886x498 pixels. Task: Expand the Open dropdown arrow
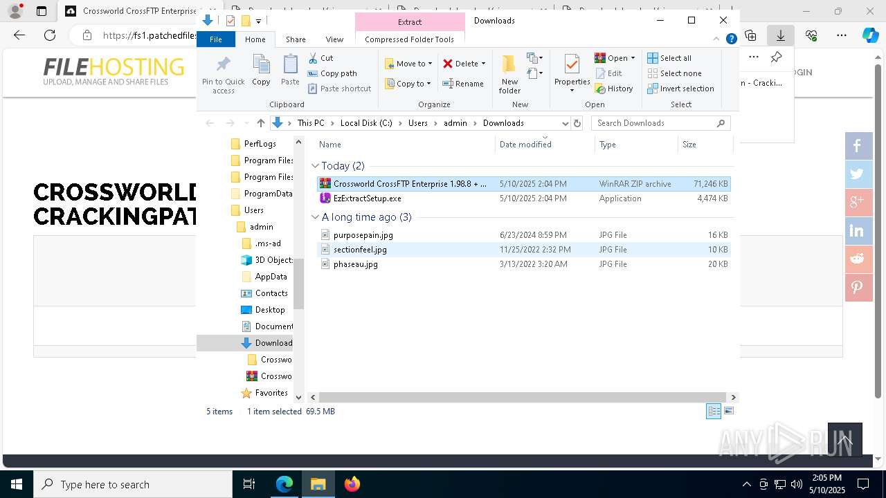pos(633,58)
